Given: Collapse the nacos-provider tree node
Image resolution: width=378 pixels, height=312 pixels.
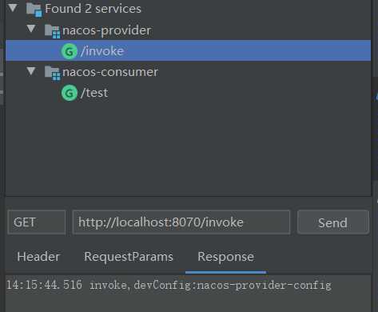Looking at the screenshot, I should click(x=31, y=29).
